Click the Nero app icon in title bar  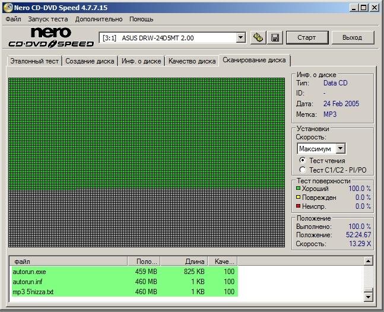(x=7, y=8)
